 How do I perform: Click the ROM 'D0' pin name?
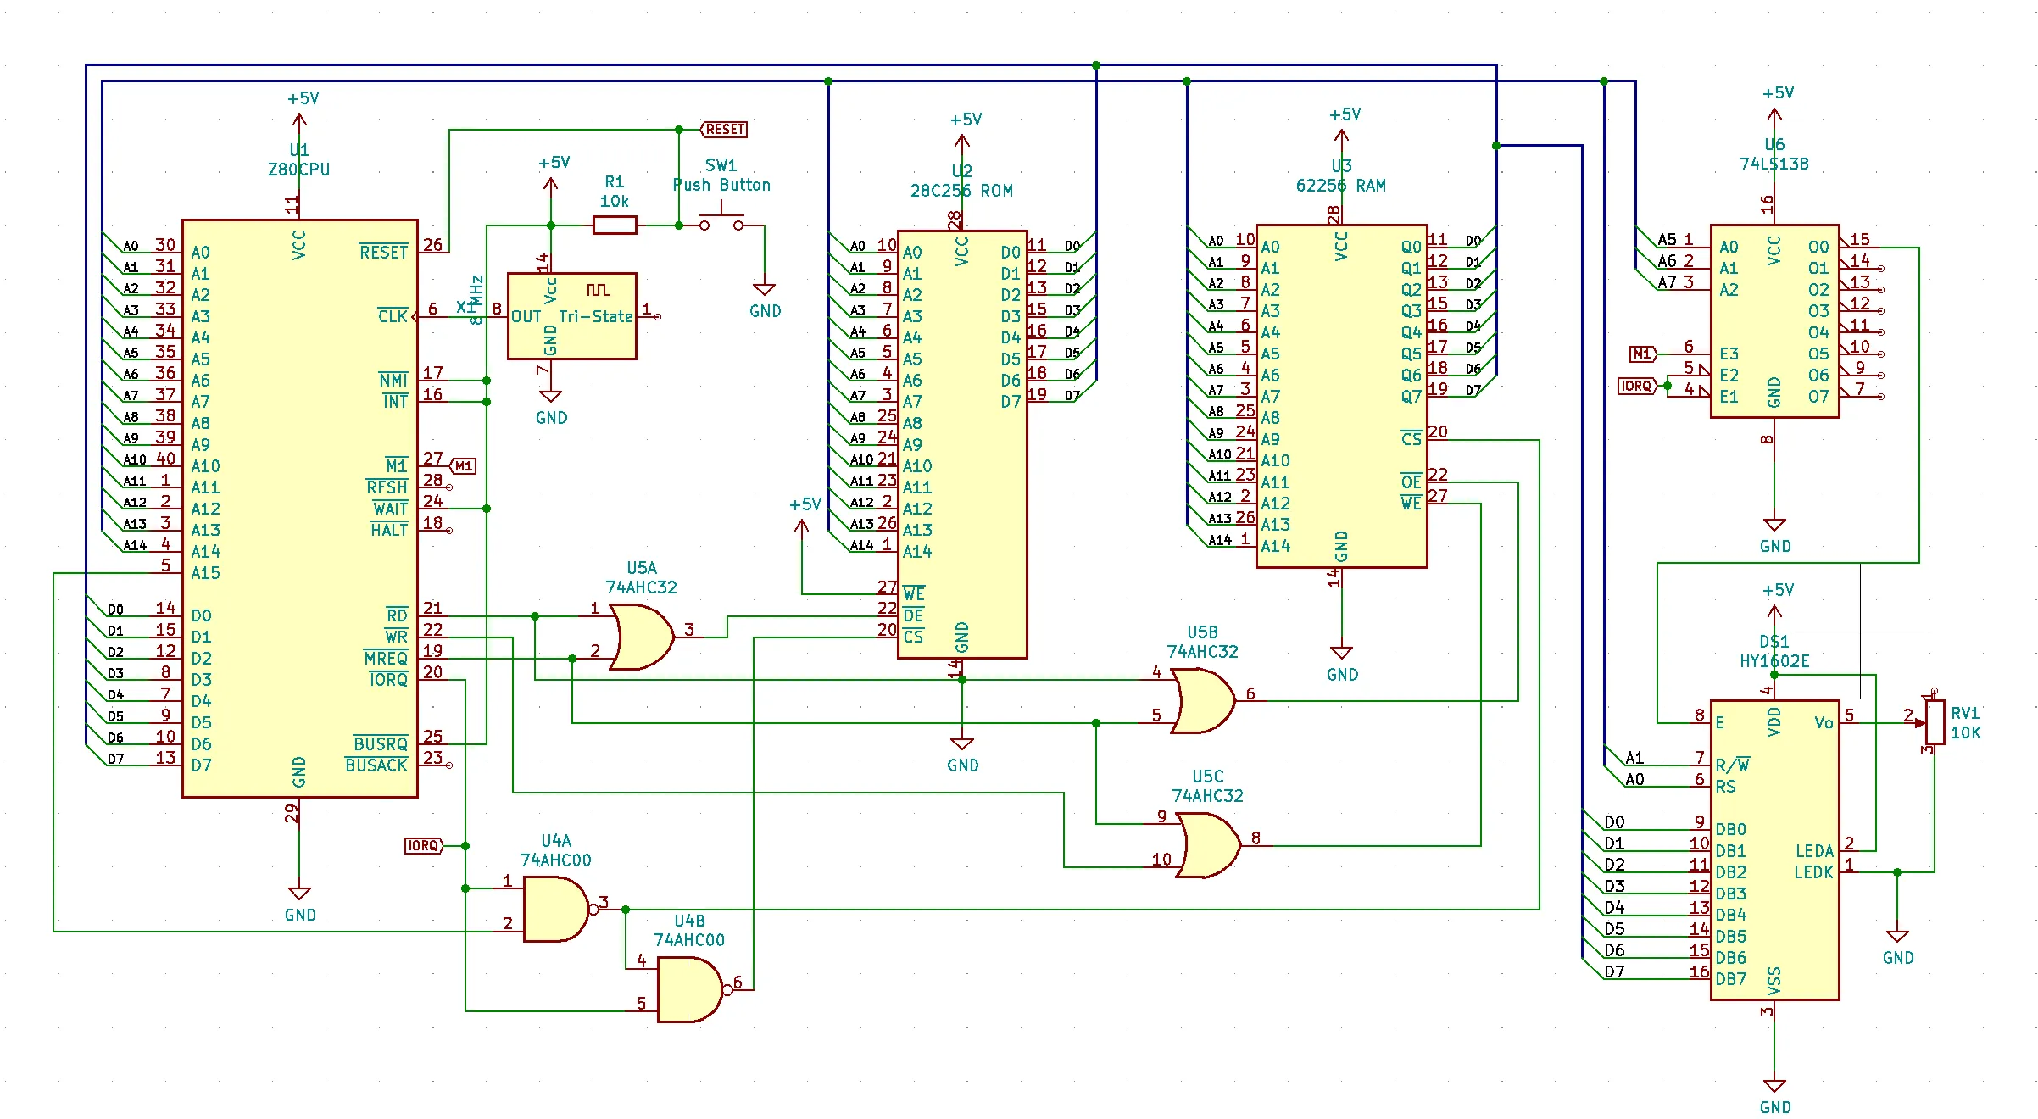[1011, 253]
